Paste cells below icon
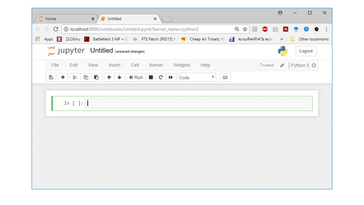364x205 pixels. click(x=96, y=77)
